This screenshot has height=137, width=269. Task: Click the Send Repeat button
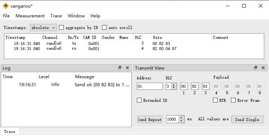pos(149,119)
